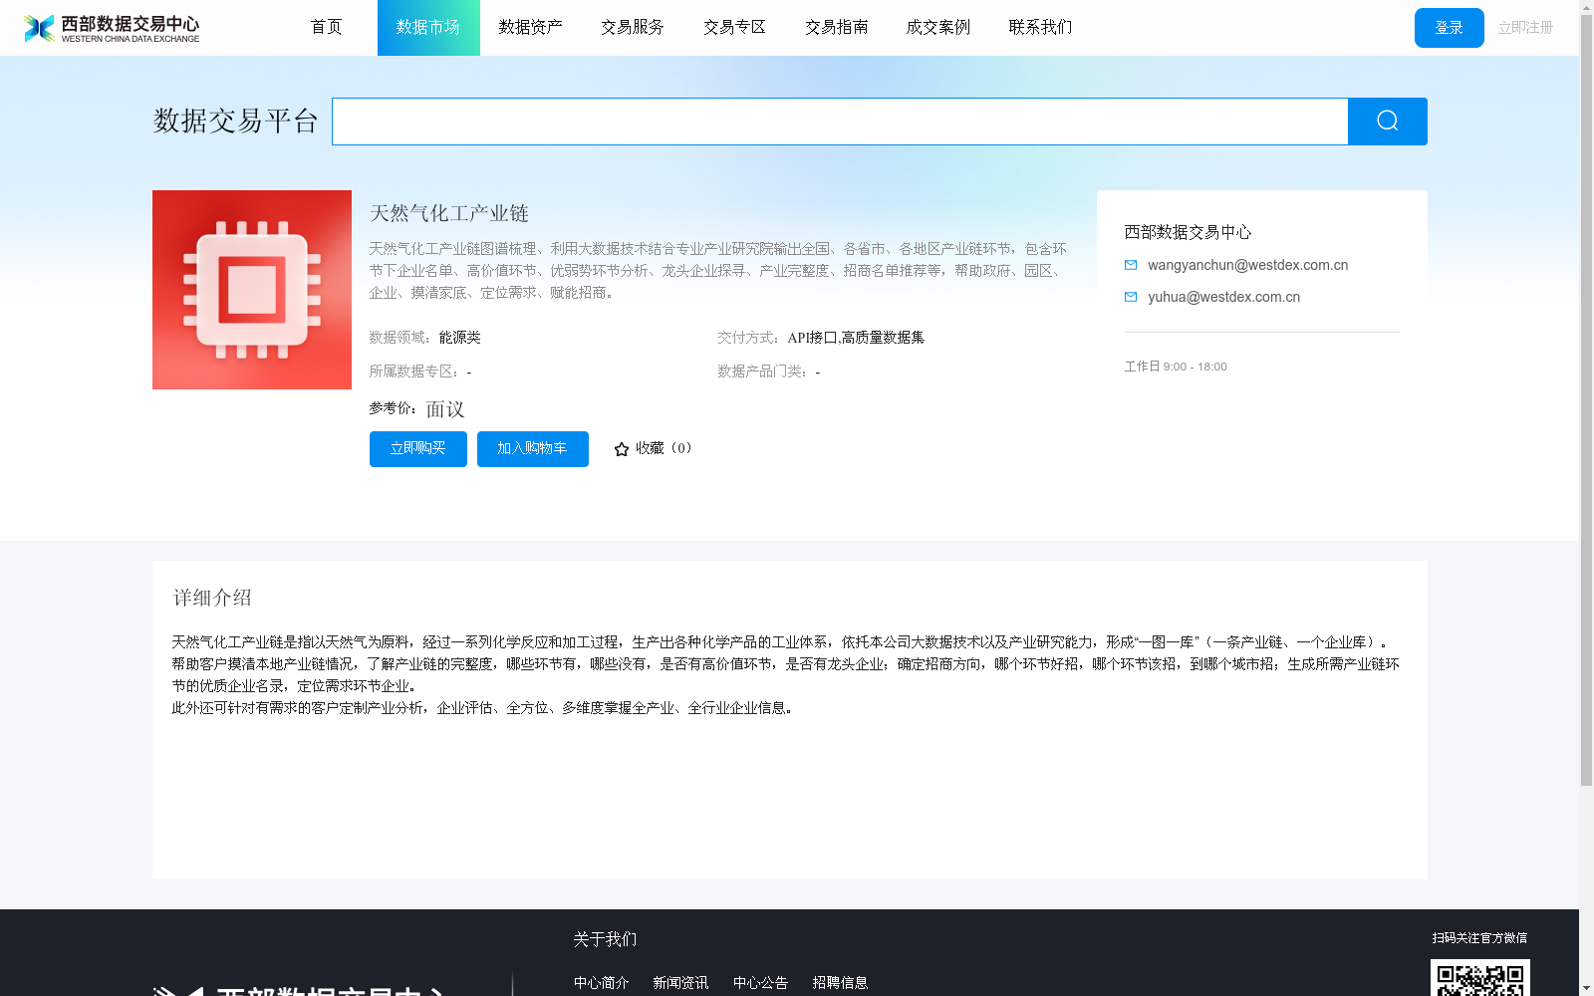1594x996 pixels.
Task: Click the 立即注册 link
Action: (x=1525, y=28)
